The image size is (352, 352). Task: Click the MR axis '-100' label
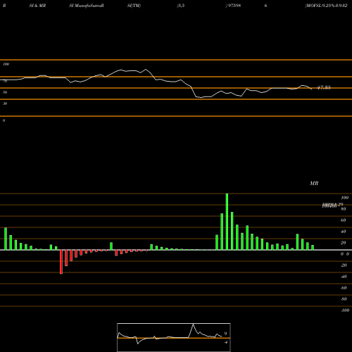(345, 310)
